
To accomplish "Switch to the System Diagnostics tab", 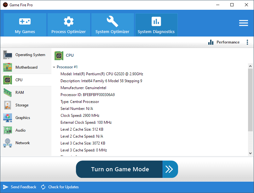I will click(156, 25).
